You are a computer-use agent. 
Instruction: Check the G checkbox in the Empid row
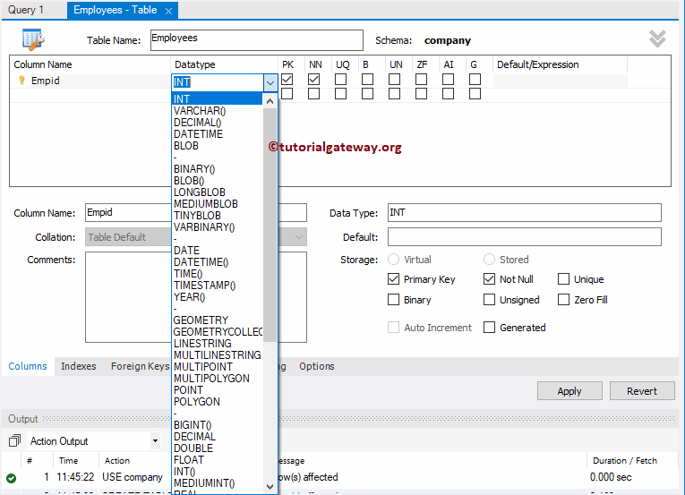475,79
